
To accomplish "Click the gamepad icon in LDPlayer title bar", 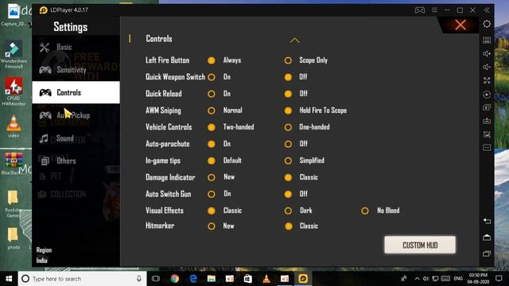I will tap(419, 10).
